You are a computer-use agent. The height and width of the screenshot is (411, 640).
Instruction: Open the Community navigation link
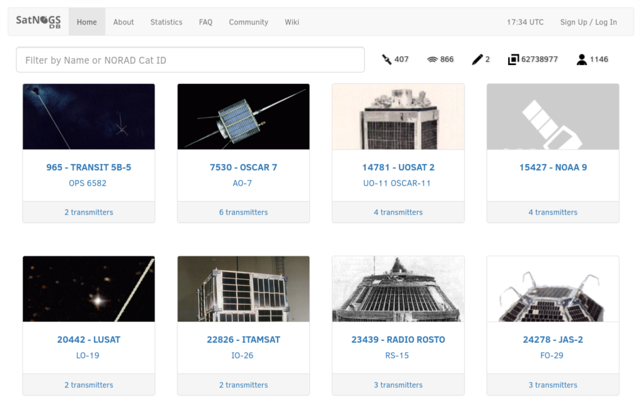pos(248,22)
